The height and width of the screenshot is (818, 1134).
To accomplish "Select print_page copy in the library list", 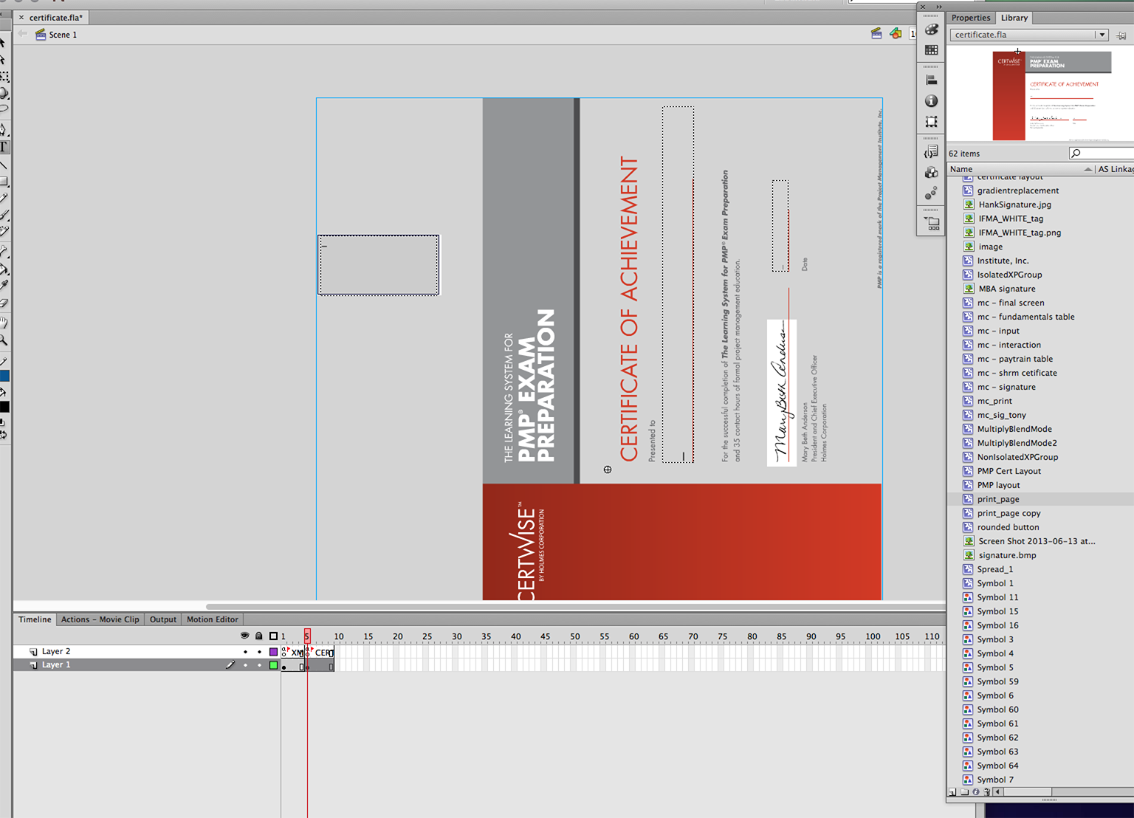I will (x=1008, y=513).
